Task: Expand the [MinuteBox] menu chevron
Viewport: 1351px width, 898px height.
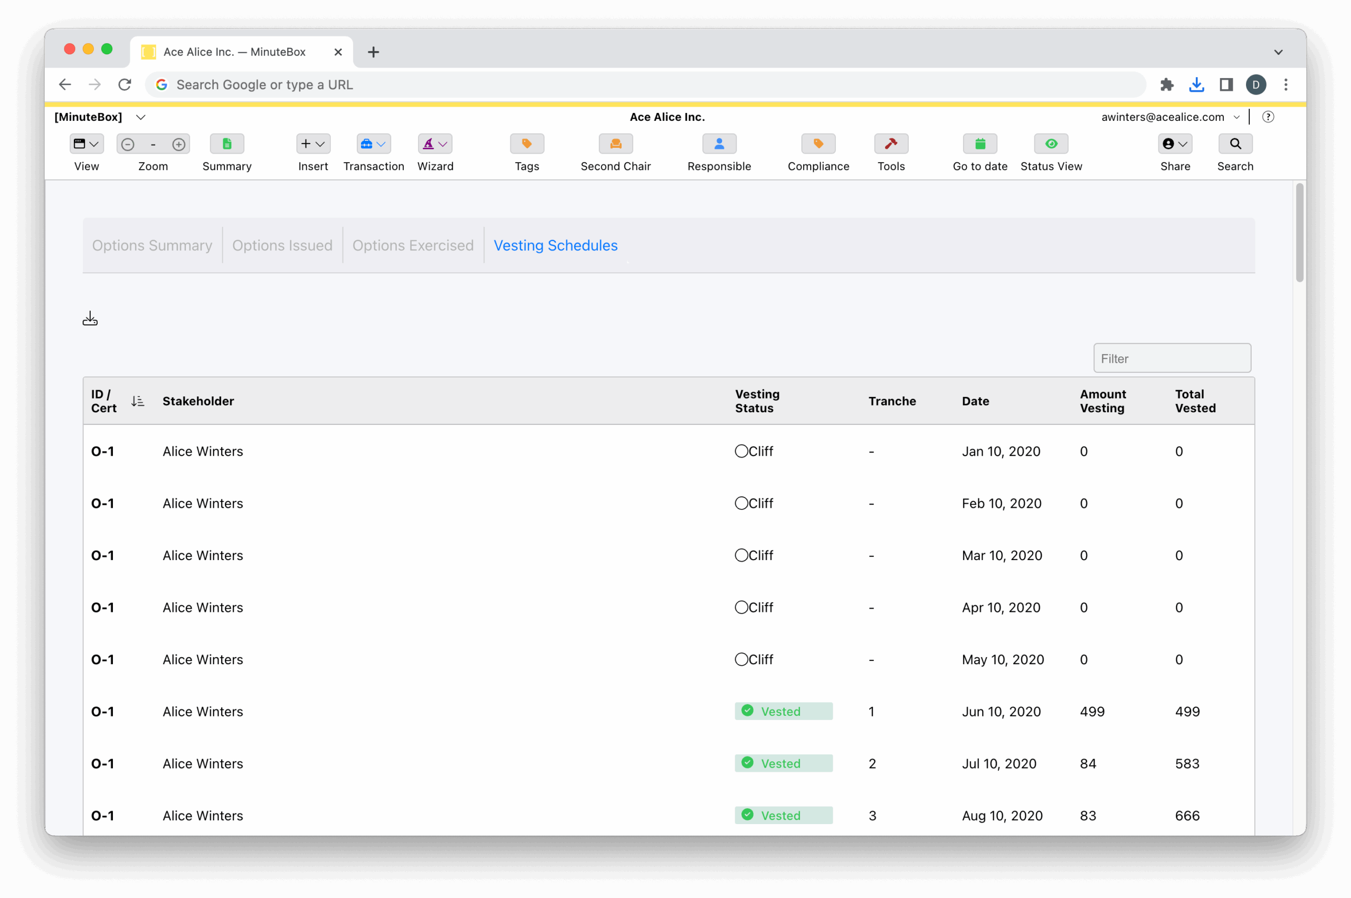Action: point(141,117)
